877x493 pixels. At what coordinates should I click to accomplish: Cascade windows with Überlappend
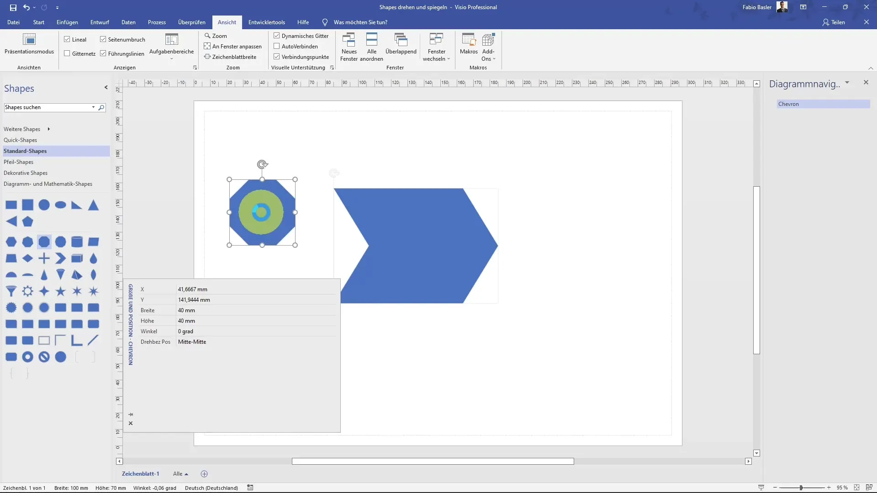[x=401, y=44]
